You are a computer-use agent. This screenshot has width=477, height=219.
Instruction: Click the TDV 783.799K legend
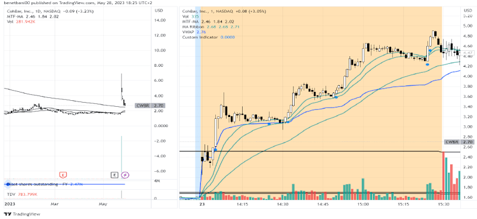(22, 194)
